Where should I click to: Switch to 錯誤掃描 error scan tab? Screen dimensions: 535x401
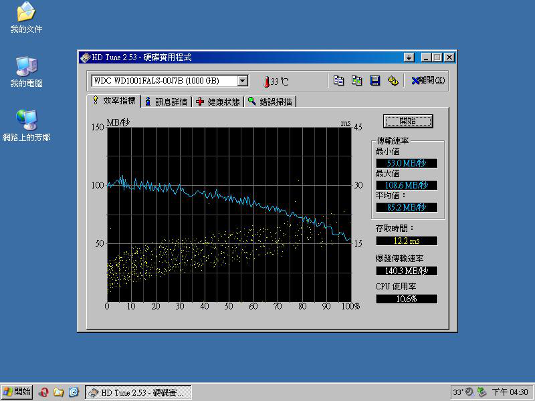pyautogui.click(x=271, y=102)
